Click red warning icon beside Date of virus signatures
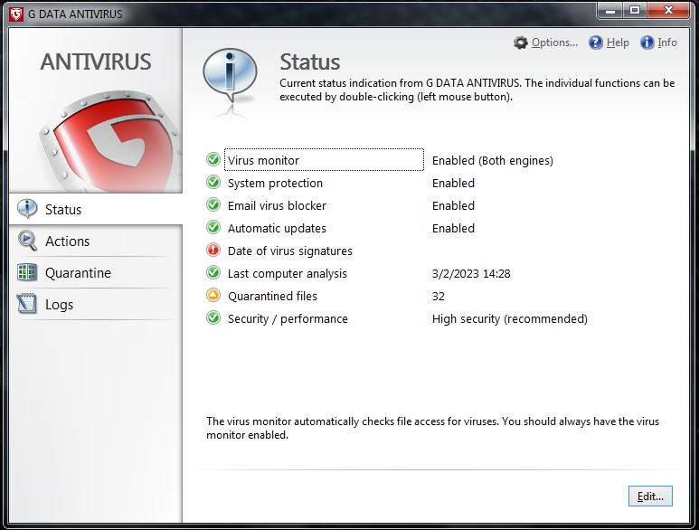The height and width of the screenshot is (530, 699). coord(213,250)
